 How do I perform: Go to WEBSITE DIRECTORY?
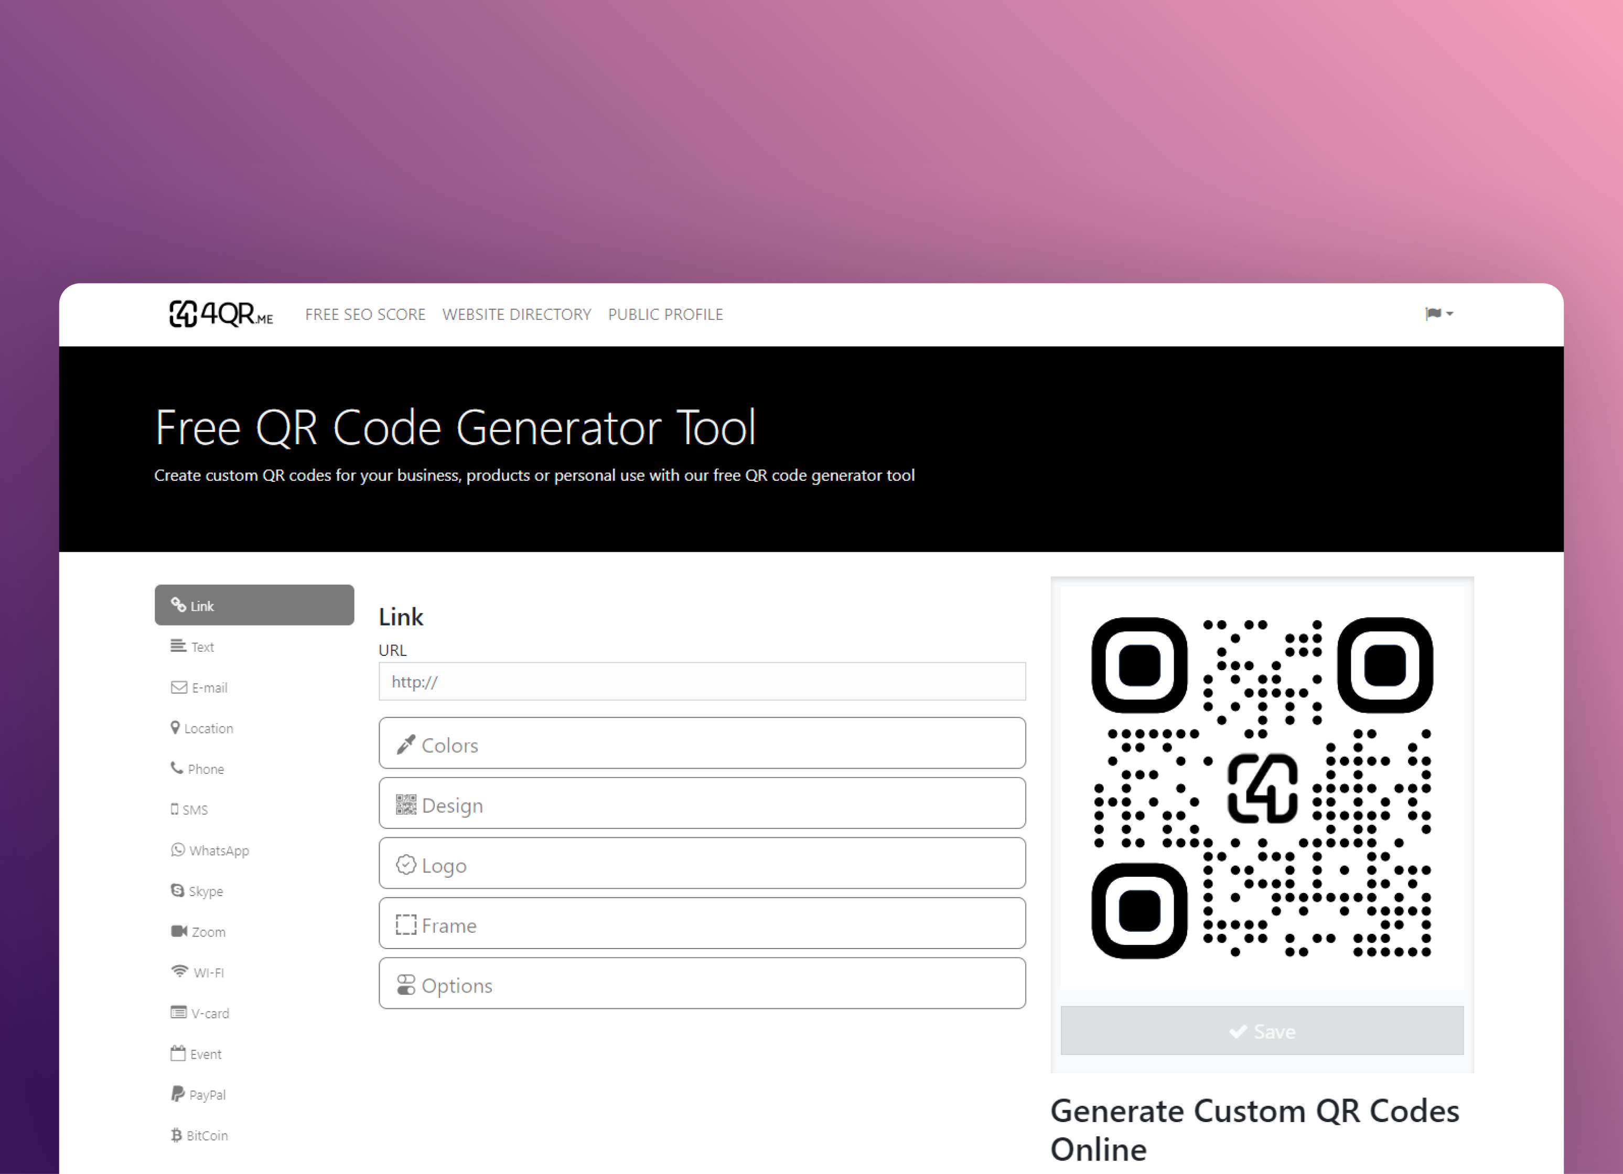[517, 315]
